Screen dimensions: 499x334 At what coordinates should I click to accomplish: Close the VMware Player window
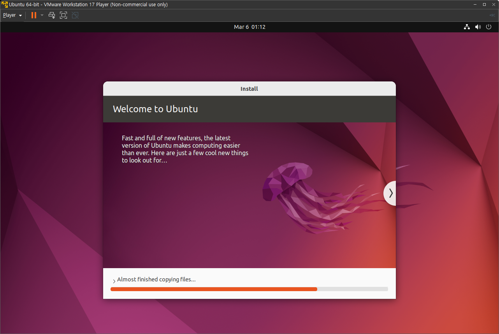(494, 4)
